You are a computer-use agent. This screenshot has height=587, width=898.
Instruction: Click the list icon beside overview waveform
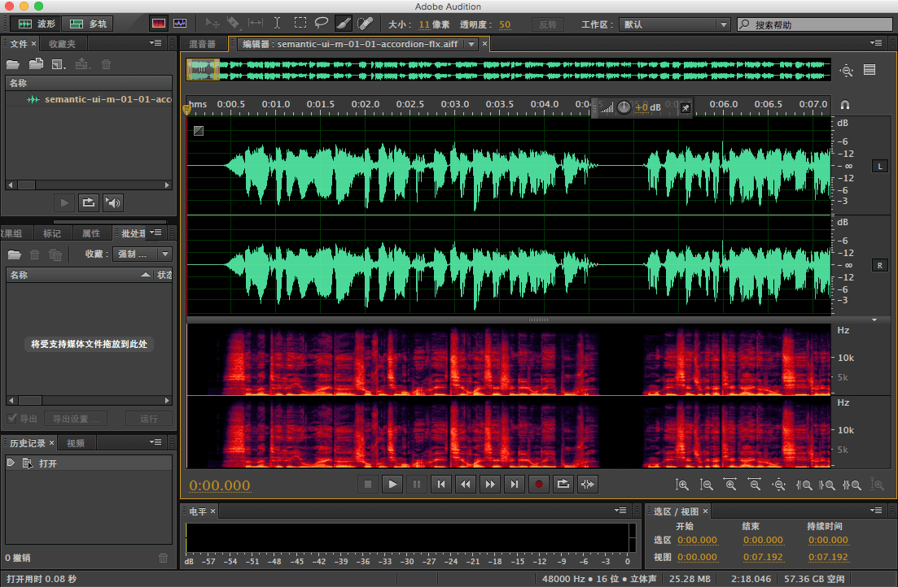870,70
